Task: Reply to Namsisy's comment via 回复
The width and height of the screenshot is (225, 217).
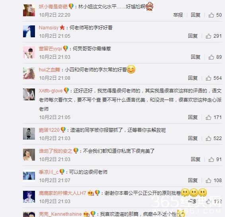Action: click(193, 36)
